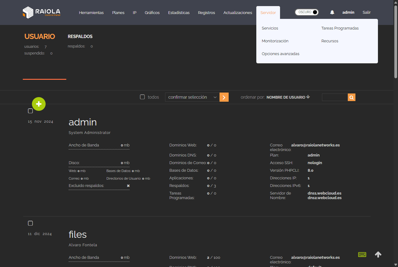Viewport: 398px width, 267px height.
Task: Click the sort direction arrow next to NOMBRE DE USUARIO
Action: (x=308, y=97)
